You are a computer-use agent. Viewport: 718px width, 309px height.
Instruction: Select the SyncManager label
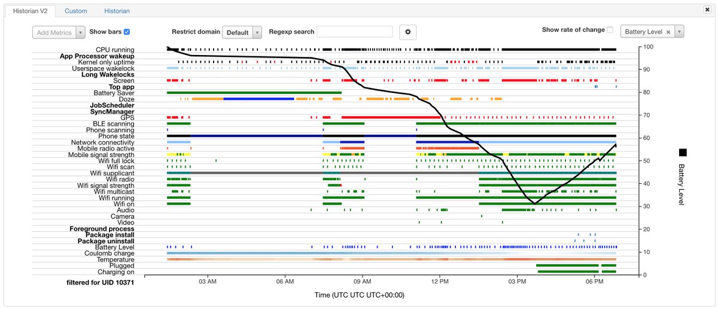112,111
